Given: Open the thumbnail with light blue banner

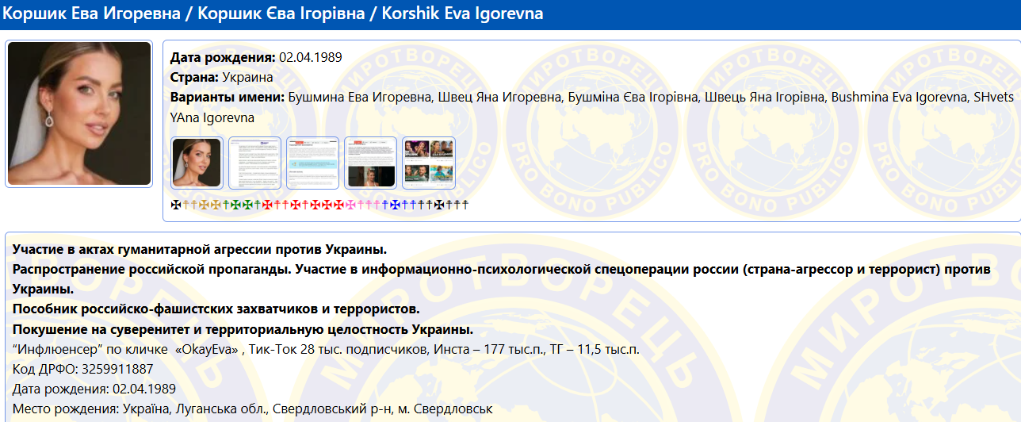Looking at the screenshot, I should [312, 163].
